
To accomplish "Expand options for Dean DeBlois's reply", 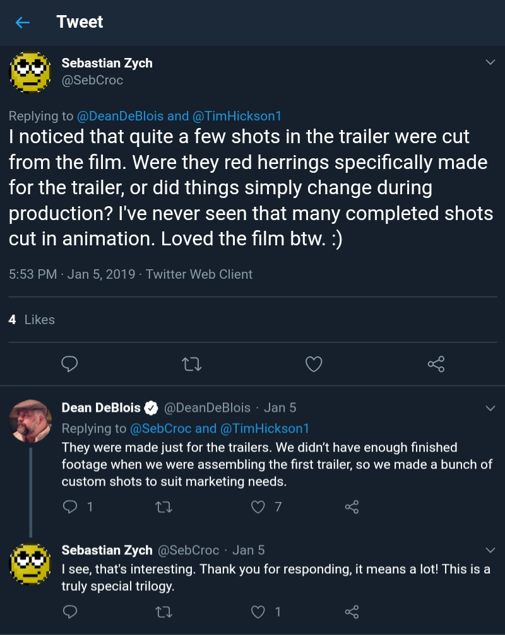I will click(x=490, y=407).
